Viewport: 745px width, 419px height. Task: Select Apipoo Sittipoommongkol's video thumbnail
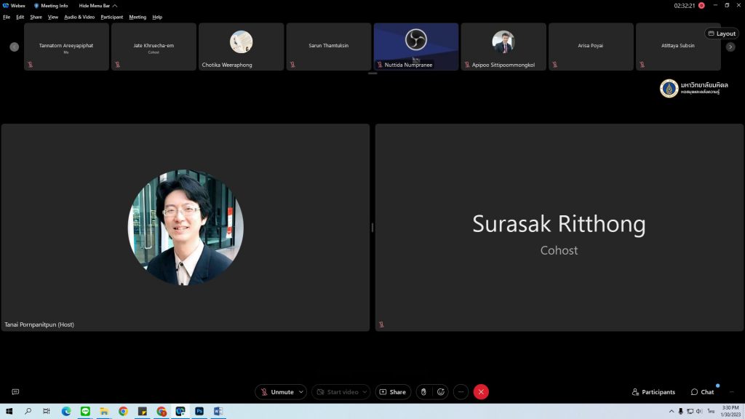[x=503, y=47]
